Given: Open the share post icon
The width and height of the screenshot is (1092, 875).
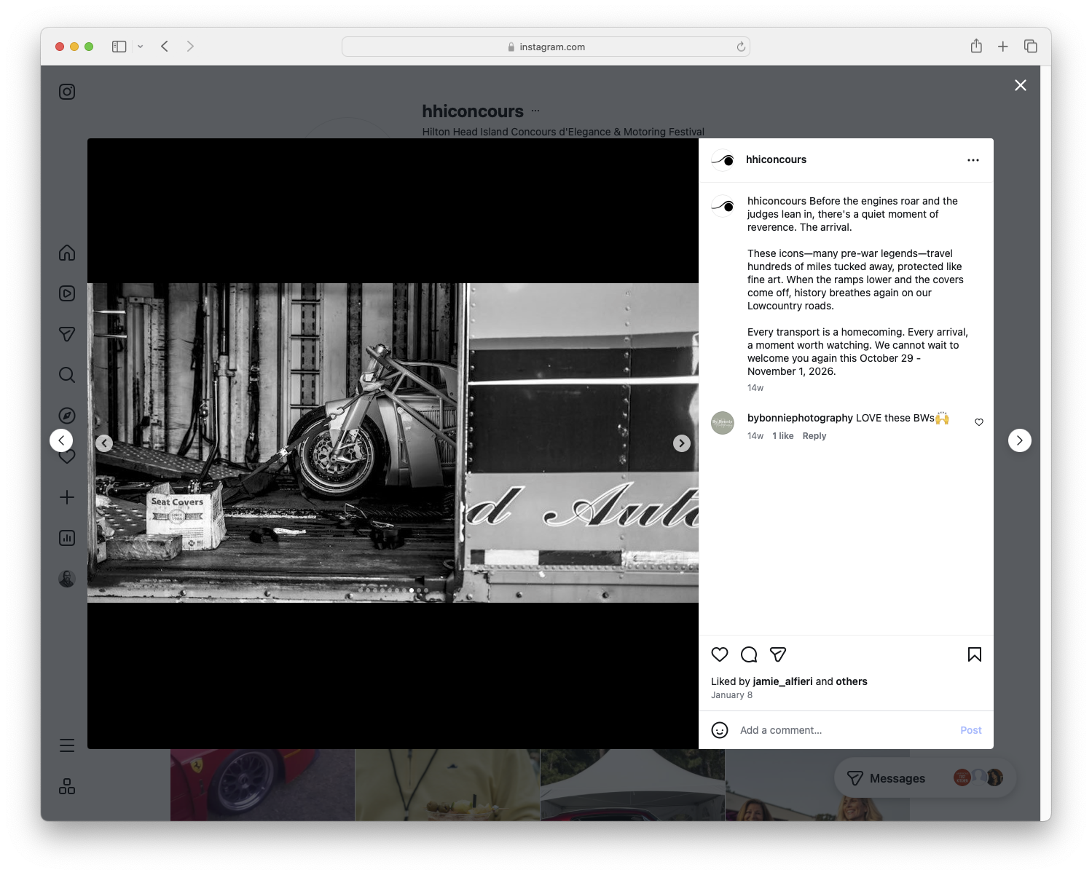Looking at the screenshot, I should point(778,654).
